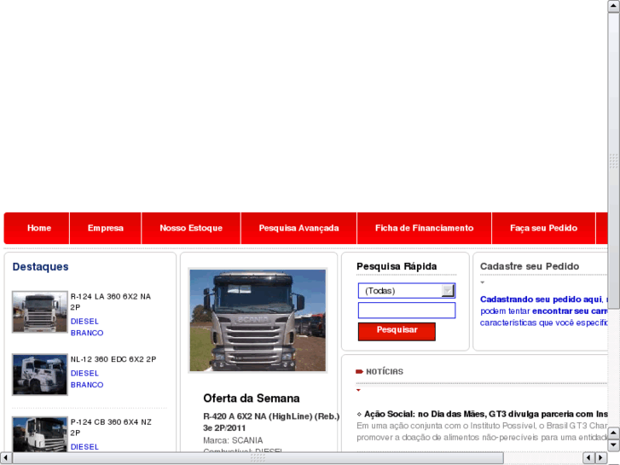Click horizontal scrollbar left arrow at far left
The height and width of the screenshot is (465, 620).
(6, 458)
